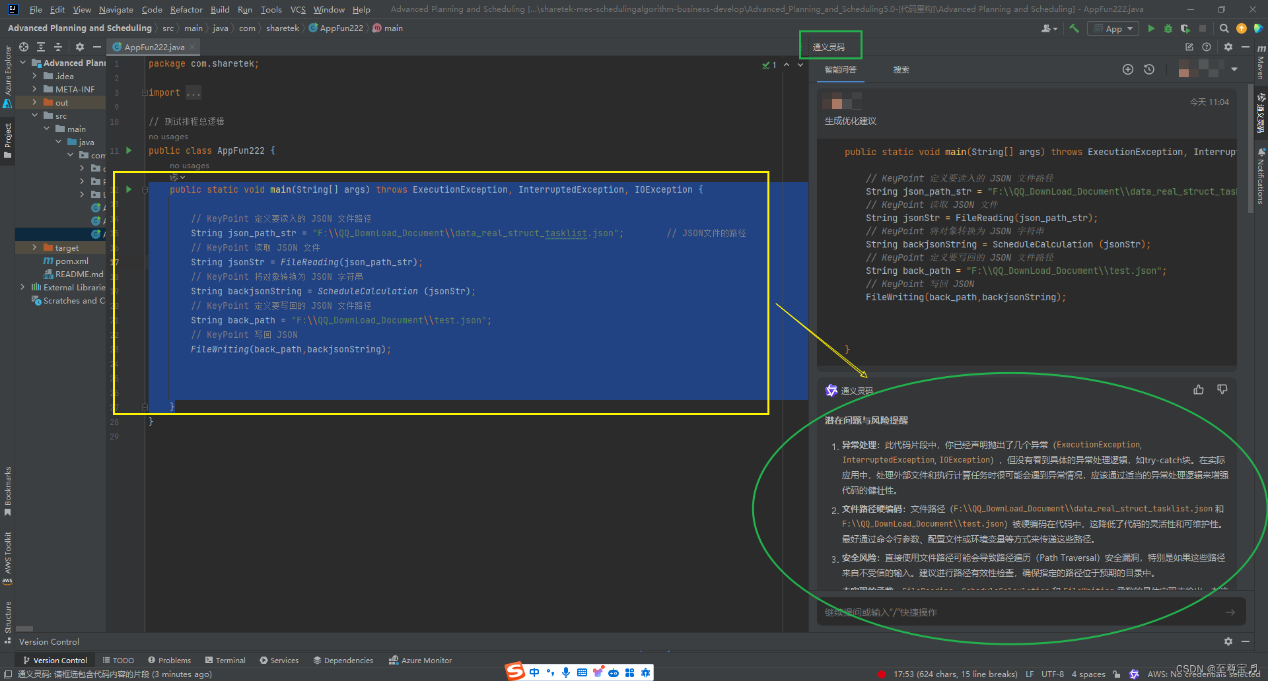Open the Problems tool window

coord(170,660)
